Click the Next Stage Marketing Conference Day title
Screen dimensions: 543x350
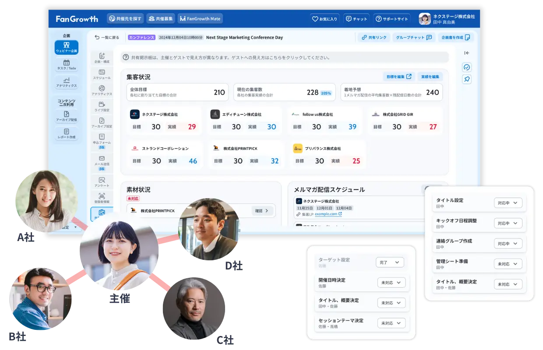[x=244, y=38]
